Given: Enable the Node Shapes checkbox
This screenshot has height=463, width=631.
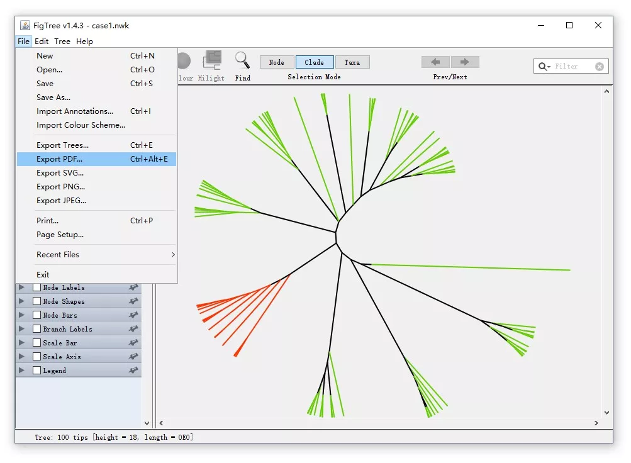Looking at the screenshot, I should [36, 301].
